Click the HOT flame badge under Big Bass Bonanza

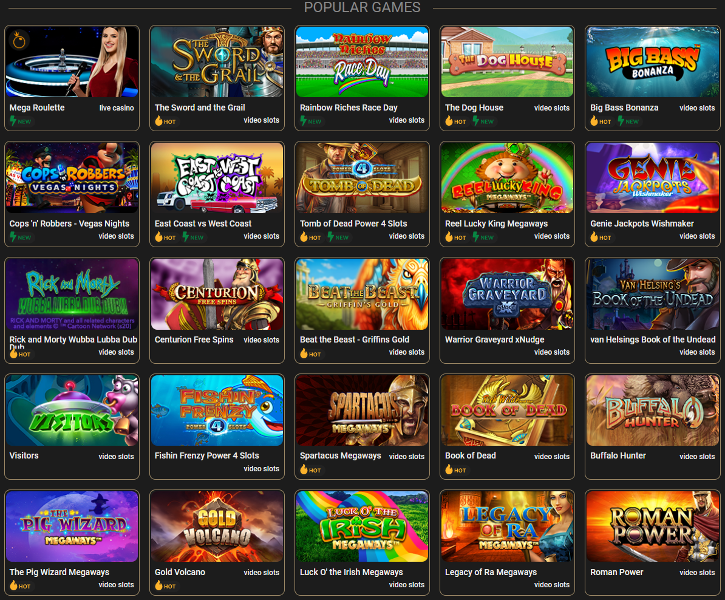(601, 121)
